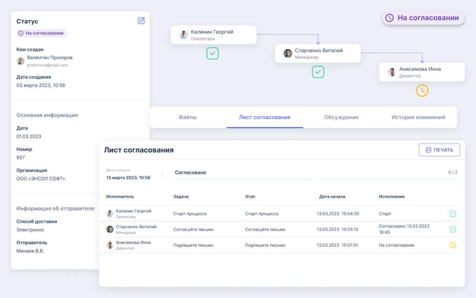Switch to the Обсуждение tab
This screenshot has height=298, width=476.
point(341,117)
